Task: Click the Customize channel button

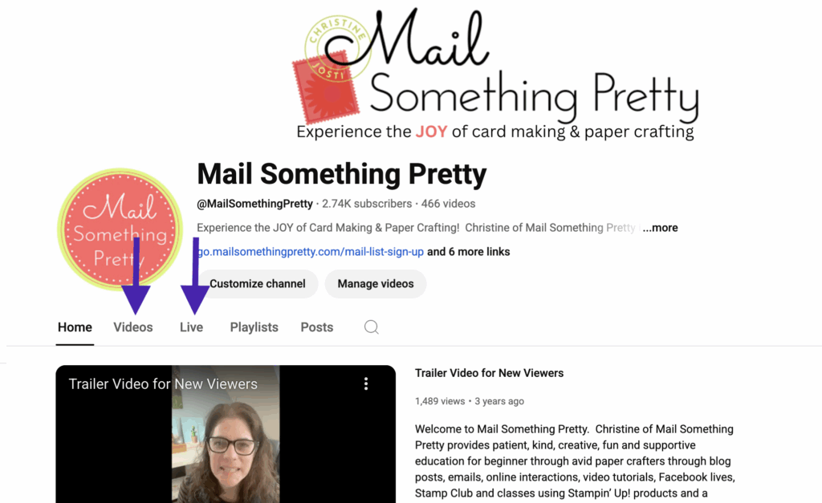Action: (x=258, y=284)
